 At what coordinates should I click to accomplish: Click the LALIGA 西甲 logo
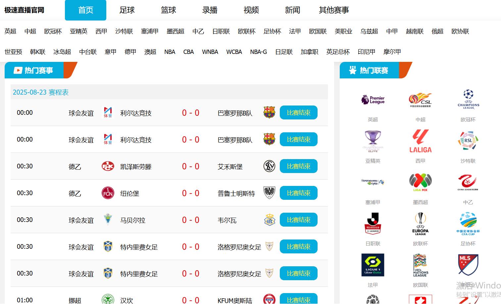(x=420, y=141)
